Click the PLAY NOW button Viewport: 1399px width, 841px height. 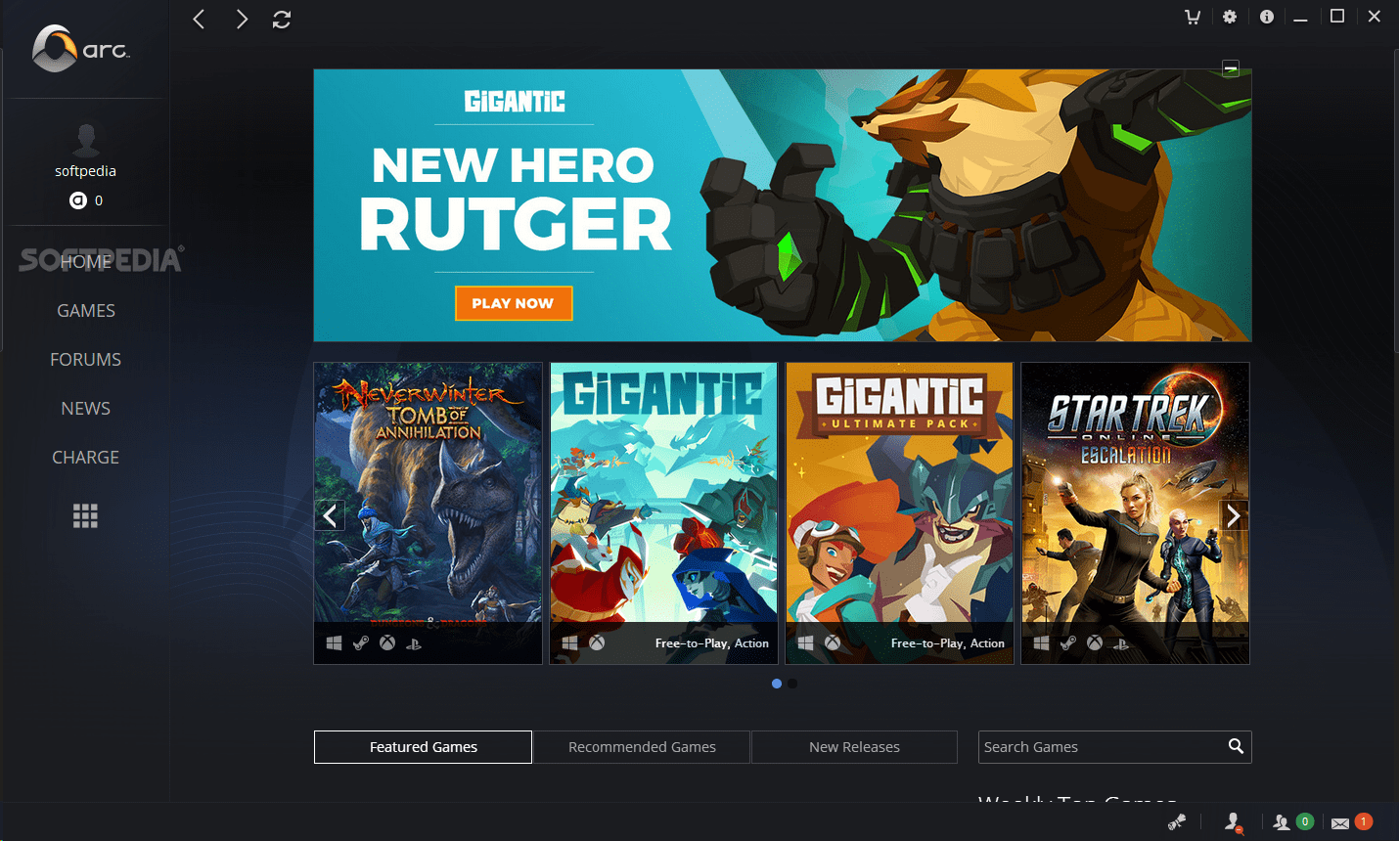(x=514, y=303)
